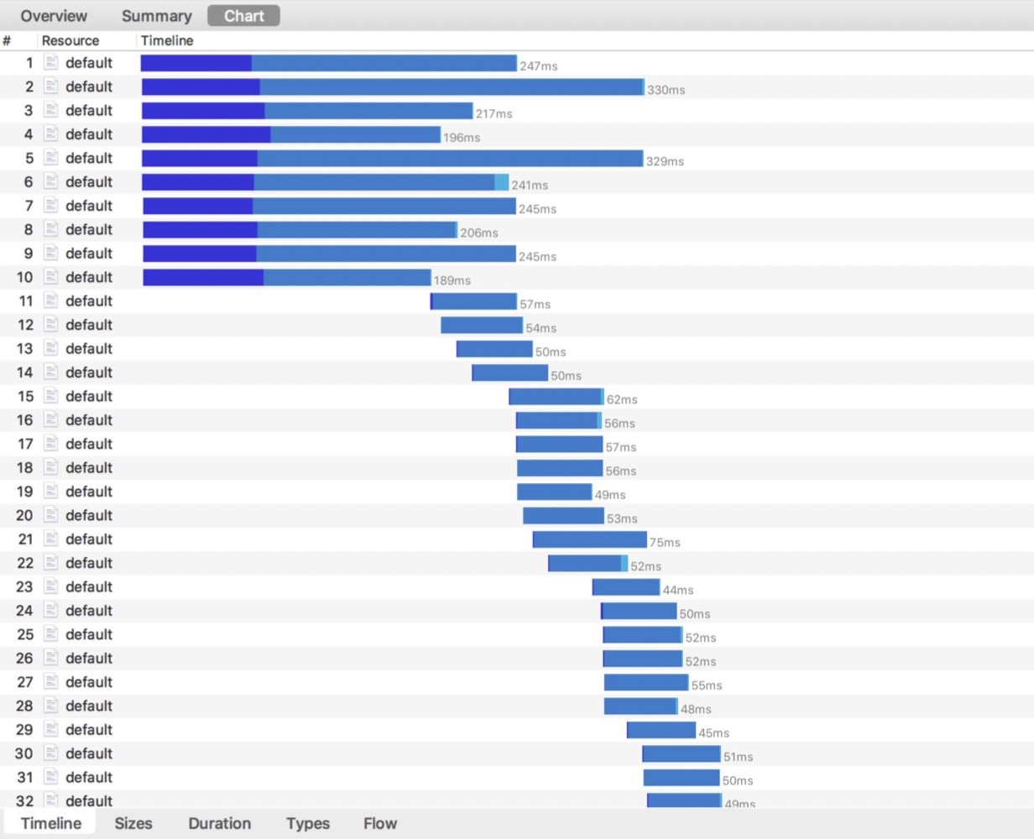Click the "196ms" duration label
The image size is (1034, 839).
coord(462,137)
